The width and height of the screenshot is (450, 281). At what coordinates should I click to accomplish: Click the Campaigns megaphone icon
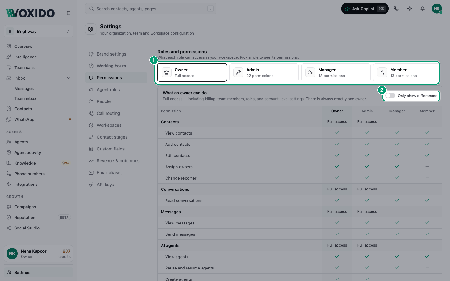tap(9, 207)
